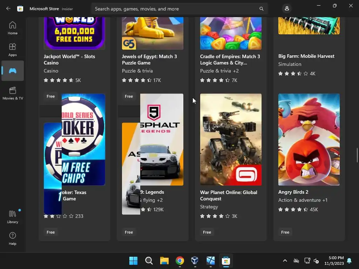359x269 pixels.
Task: Open File Explorer from taskbar
Action: point(164,261)
